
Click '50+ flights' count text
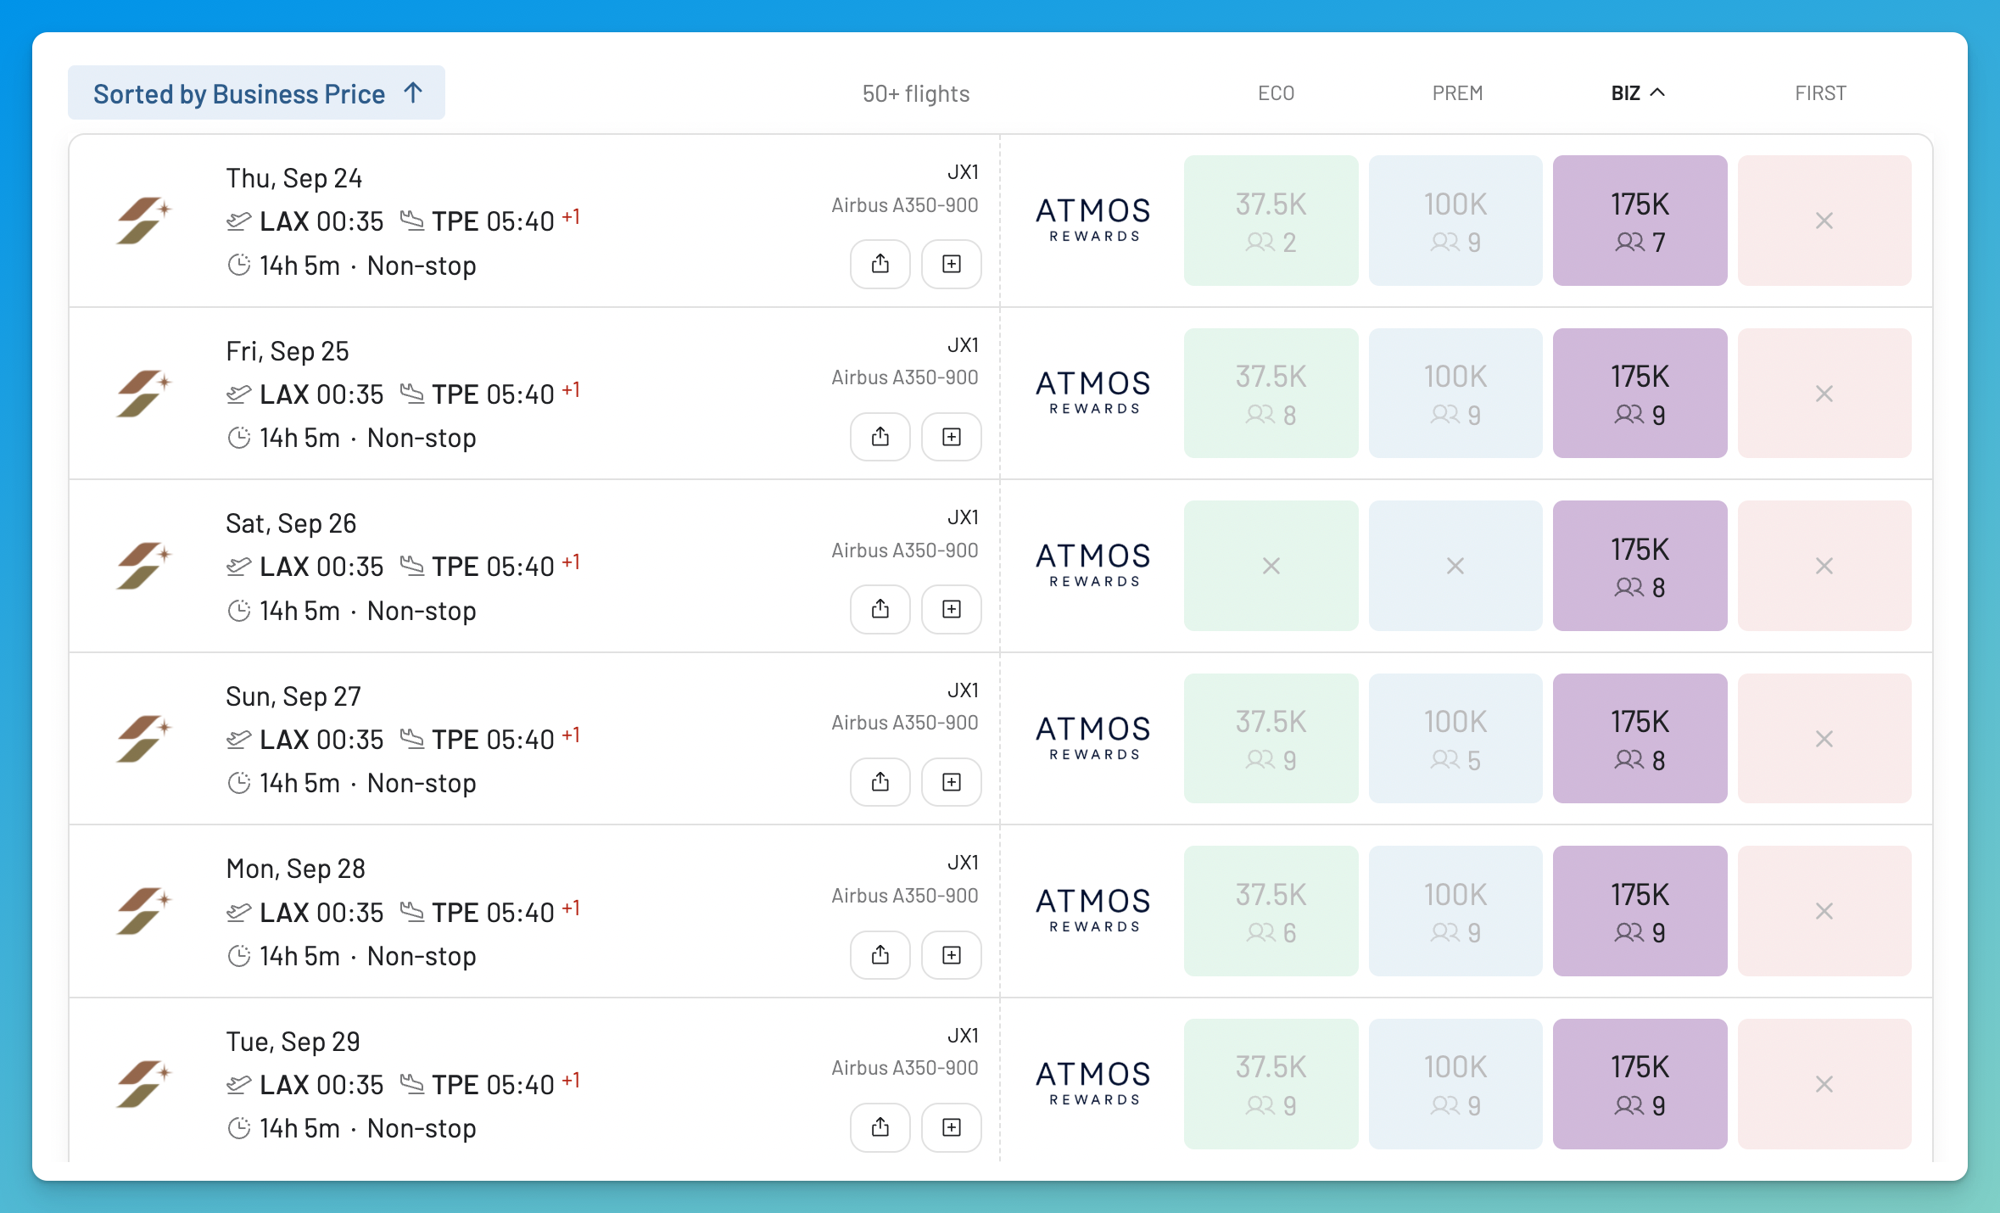(x=916, y=93)
